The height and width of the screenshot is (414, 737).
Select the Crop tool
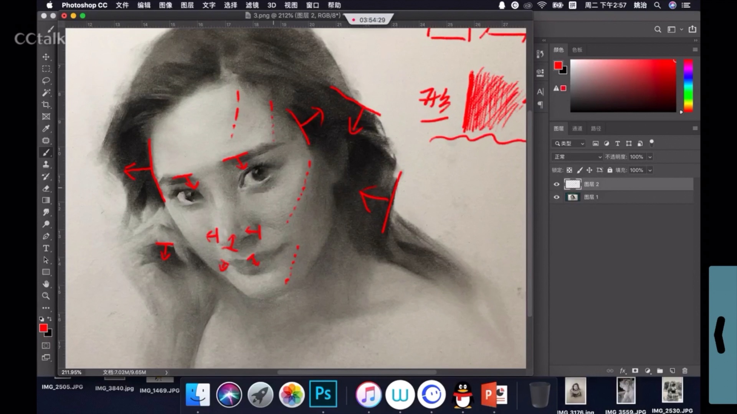(46, 105)
